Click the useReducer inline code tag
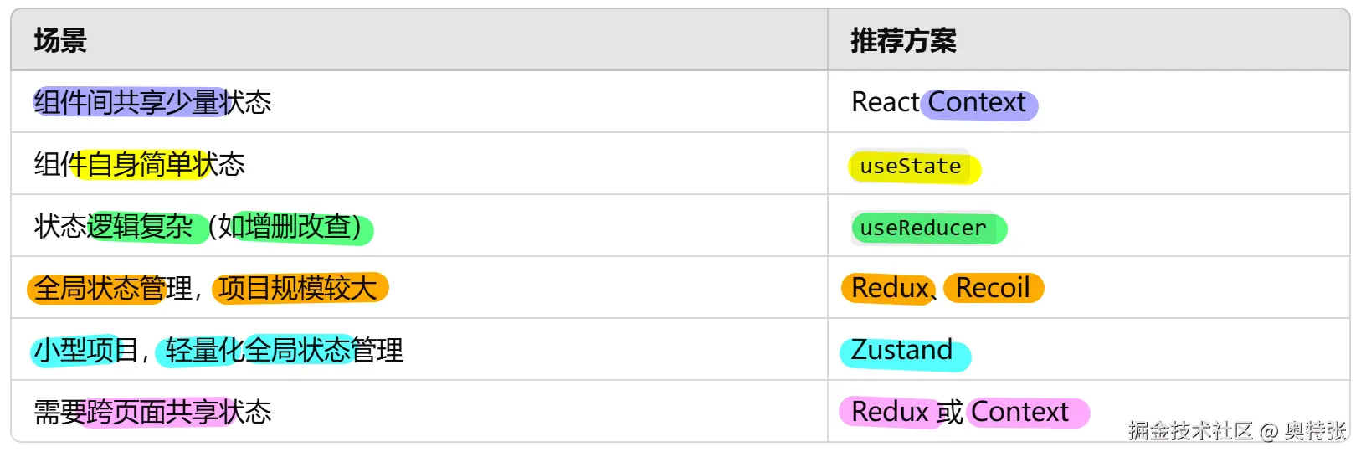Screen dimensions: 1361x457 click(x=923, y=228)
